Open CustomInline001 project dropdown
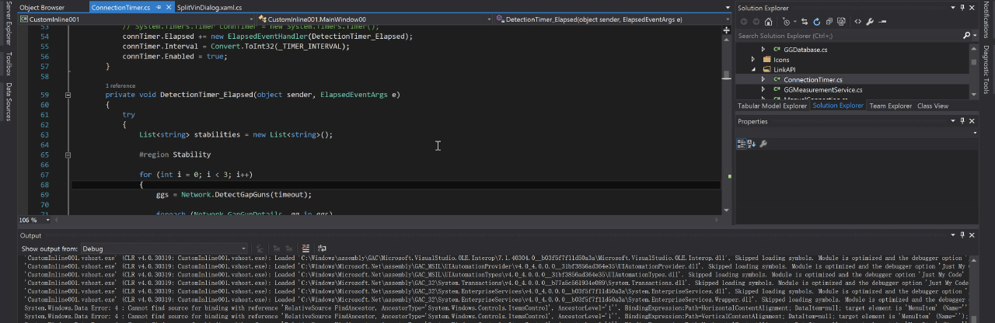 tap(136, 19)
